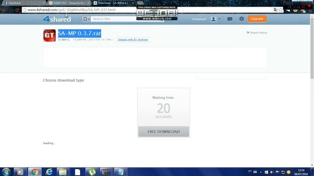The height and width of the screenshot is (176, 314).
Task: Click the 4shared logo
Action: coord(57,19)
